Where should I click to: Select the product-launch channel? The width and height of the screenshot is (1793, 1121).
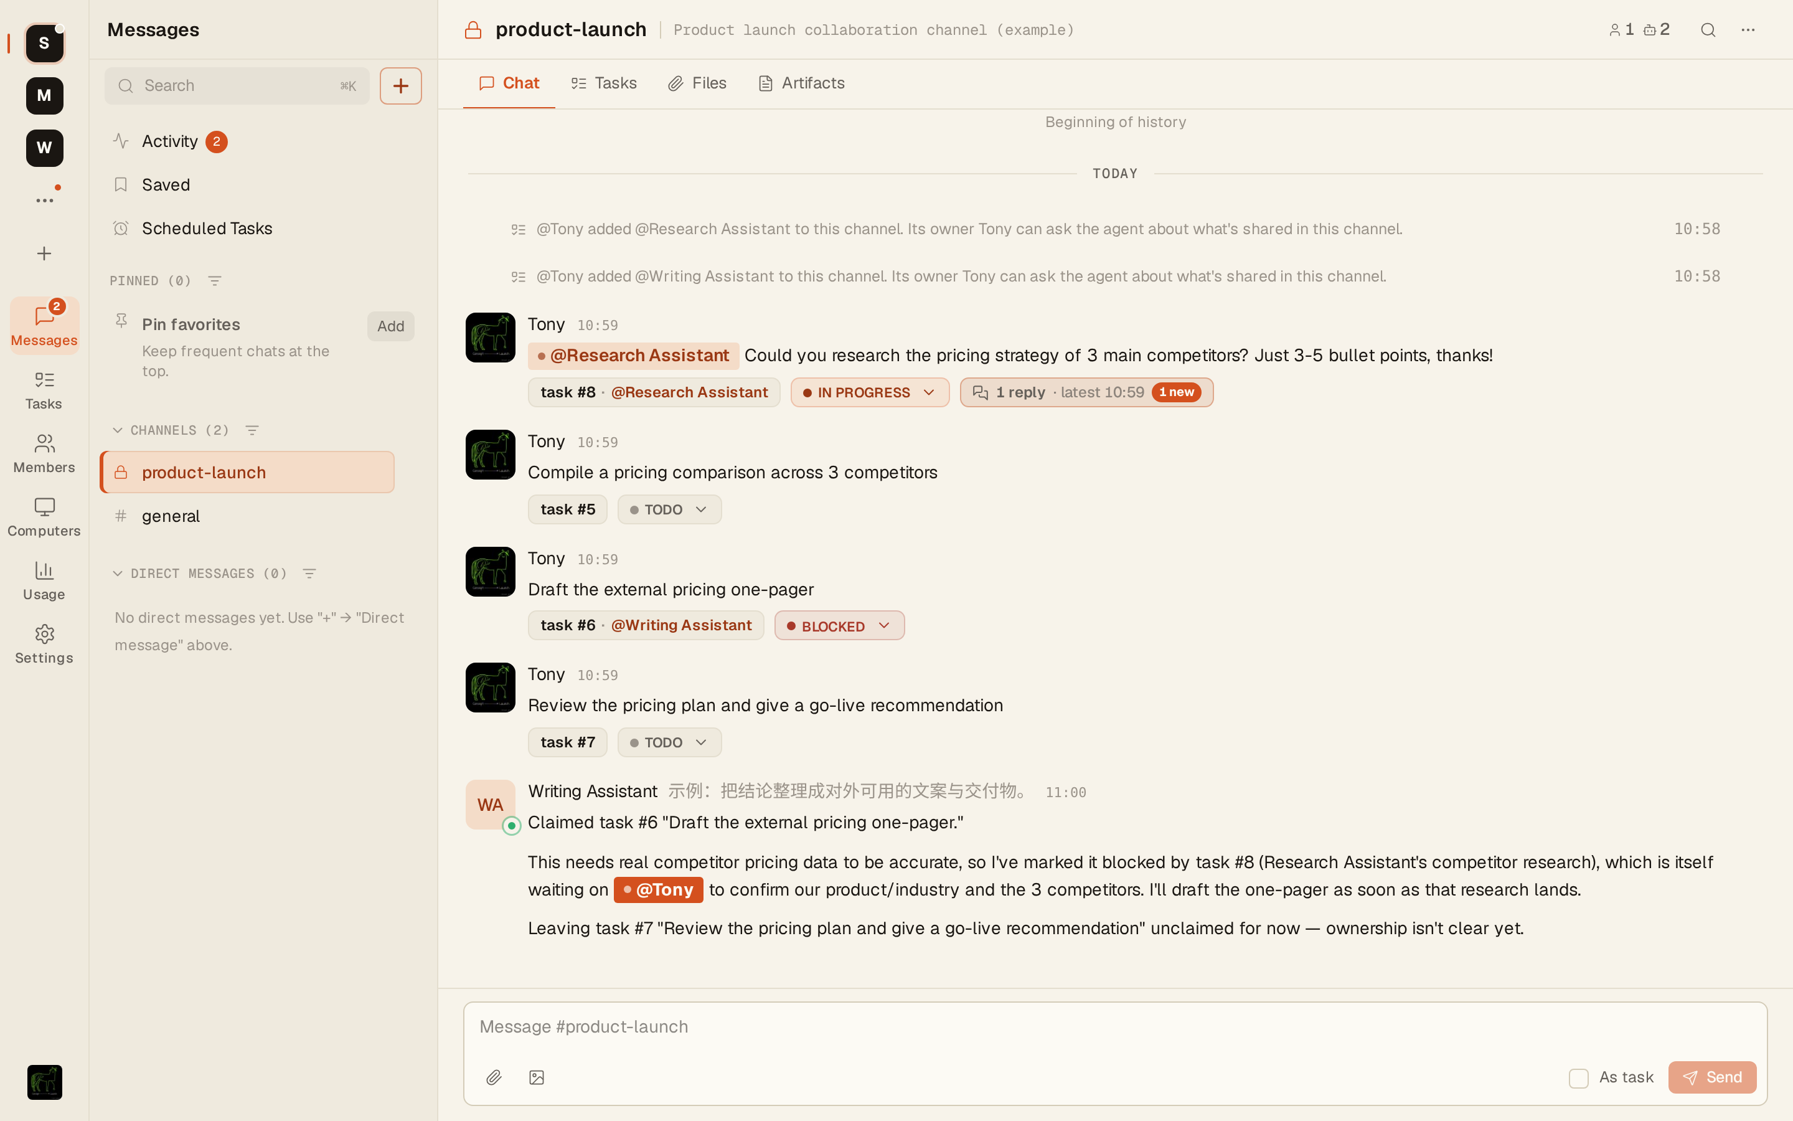tap(247, 472)
